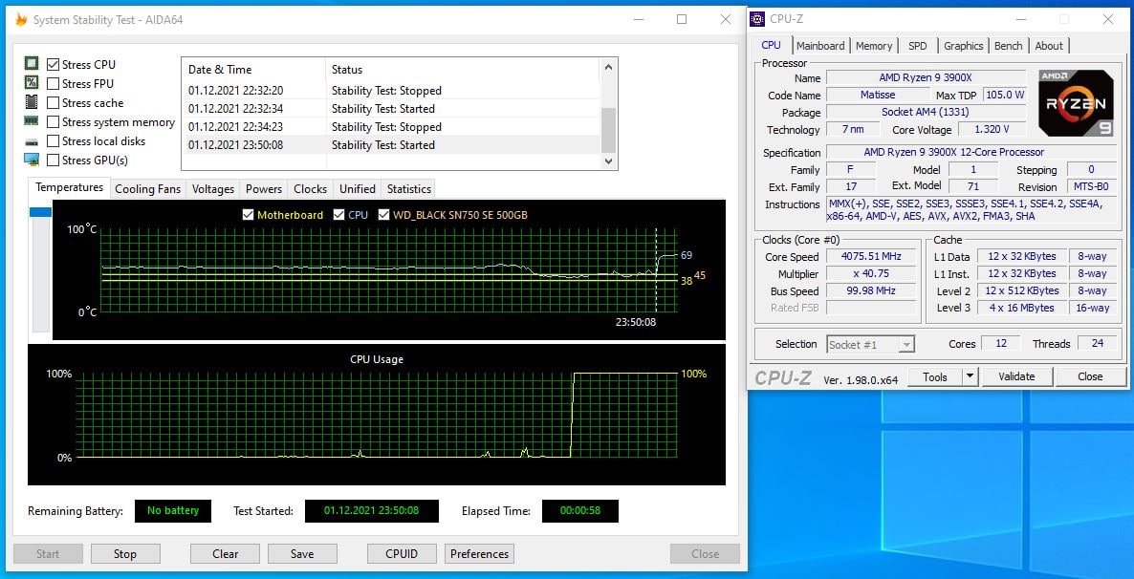Screen dimensions: 1134x579
Task: Click the RAM module icon beside Stress system memory
Action: tap(32, 121)
